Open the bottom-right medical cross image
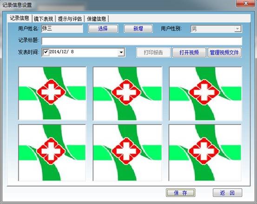This screenshot has width=257, height=204. tap(205, 153)
